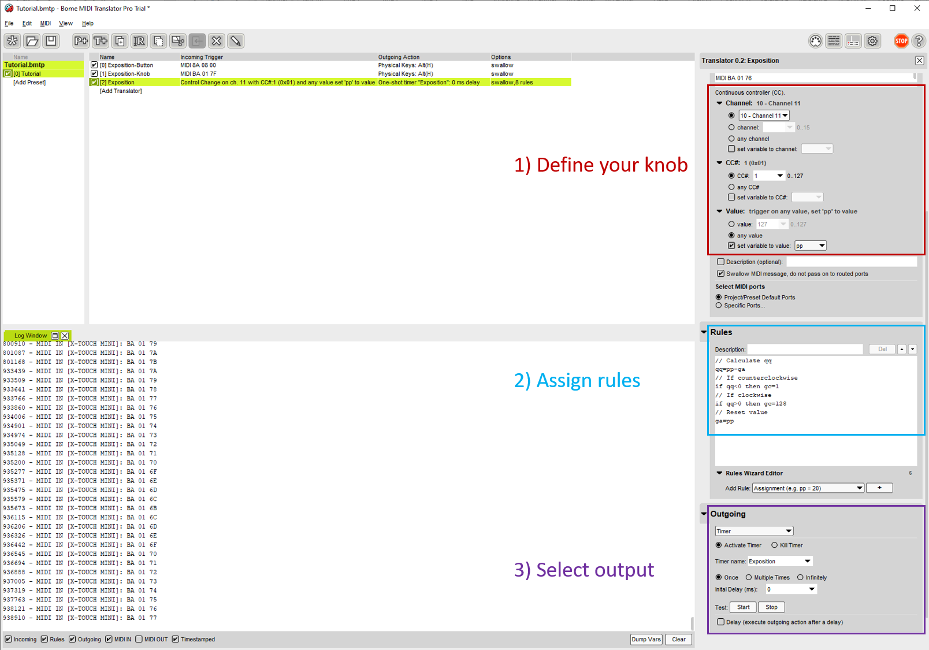Open the MIDI menu

click(x=45, y=24)
